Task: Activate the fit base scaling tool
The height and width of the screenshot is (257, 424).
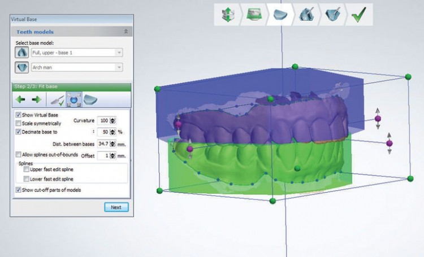Action: (x=74, y=100)
